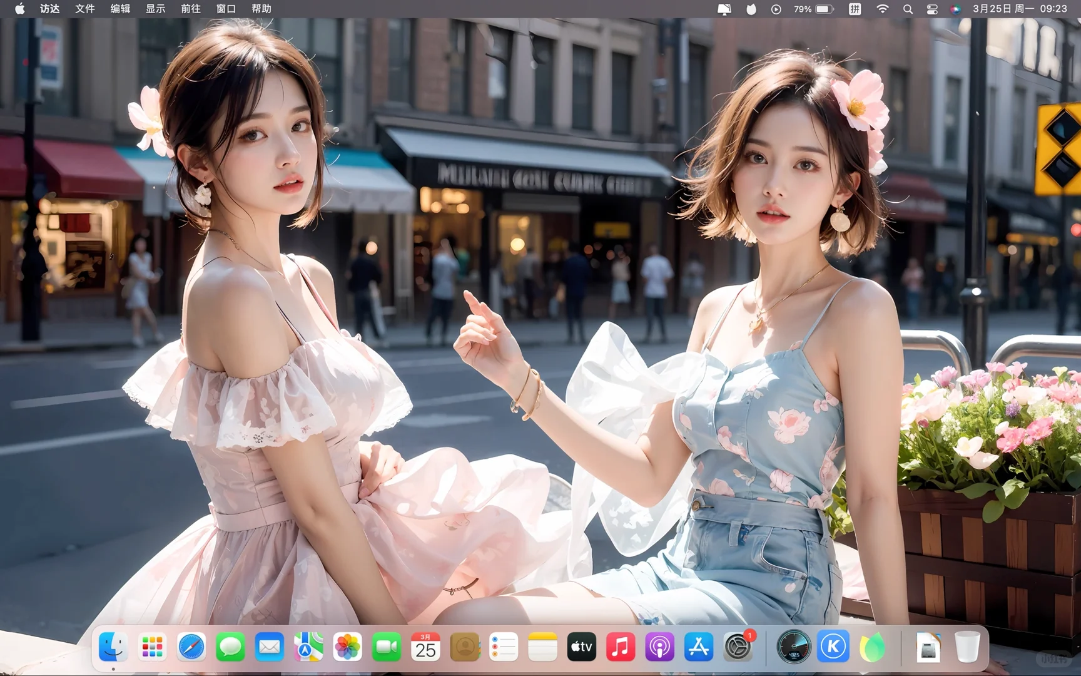This screenshot has width=1081, height=676.
Task: Open Notification Center via date and time
Action: (1020, 9)
